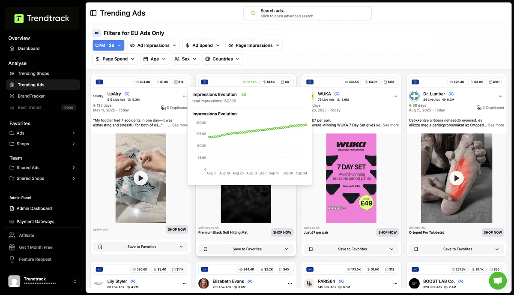This screenshot has width=514, height=295.
Task: Play the UpAiry video ad
Action: pos(140,178)
